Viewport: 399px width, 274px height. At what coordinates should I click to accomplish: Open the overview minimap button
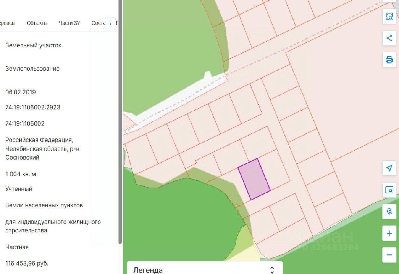[x=389, y=190]
